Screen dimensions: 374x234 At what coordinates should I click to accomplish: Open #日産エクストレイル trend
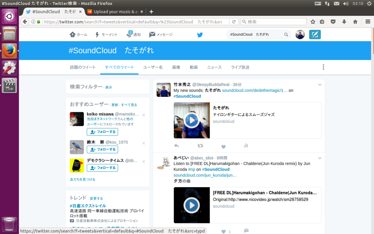[x=88, y=206]
